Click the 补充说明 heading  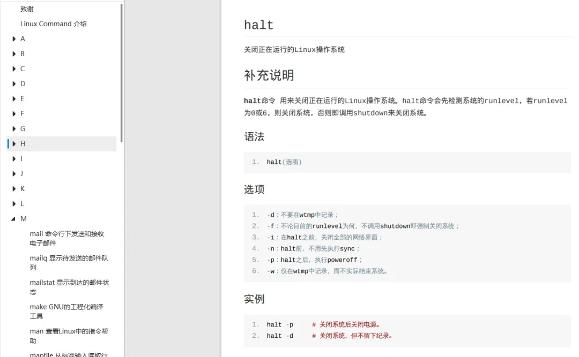click(269, 75)
